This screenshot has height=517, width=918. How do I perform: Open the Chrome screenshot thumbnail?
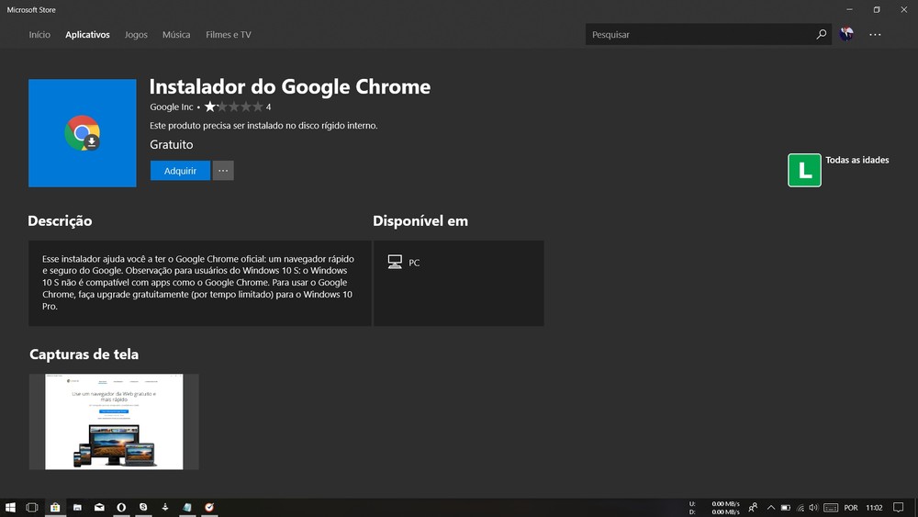(114, 421)
